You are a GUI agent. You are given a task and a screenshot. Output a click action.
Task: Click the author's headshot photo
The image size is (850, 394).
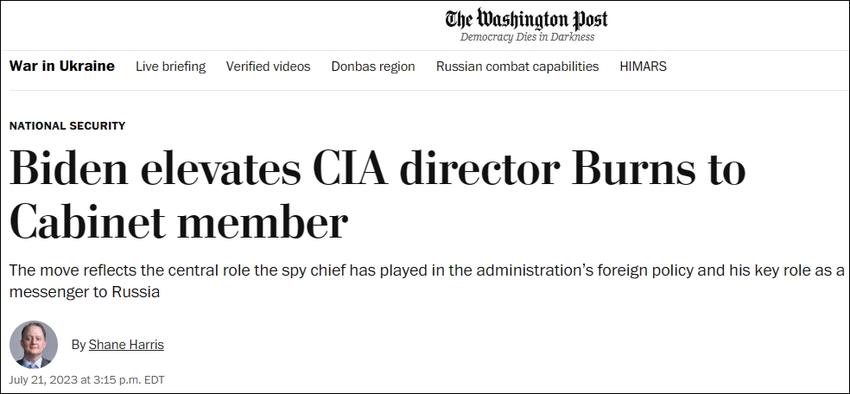pos(34,345)
